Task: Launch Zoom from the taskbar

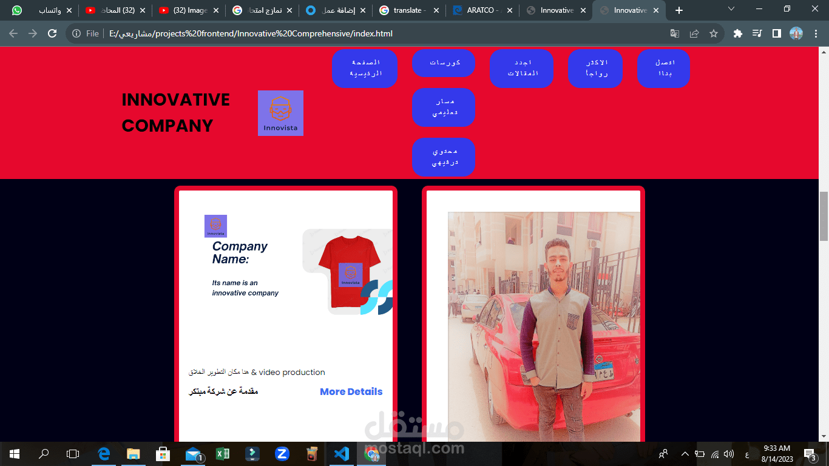Action: pos(282,453)
